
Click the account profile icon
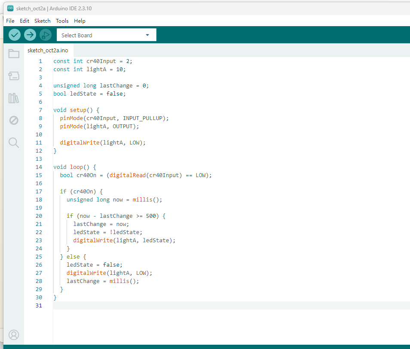[14, 335]
